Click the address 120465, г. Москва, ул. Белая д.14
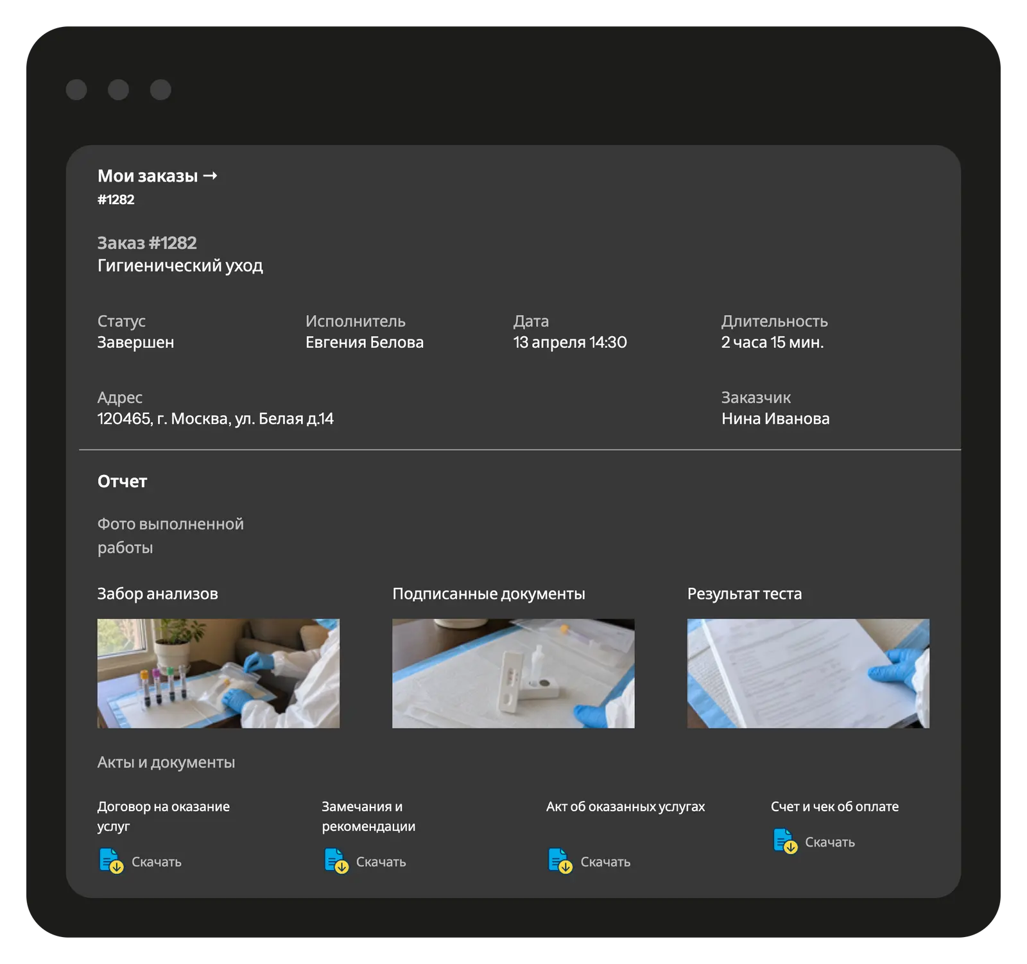This screenshot has height=964, width=1027. [x=216, y=419]
